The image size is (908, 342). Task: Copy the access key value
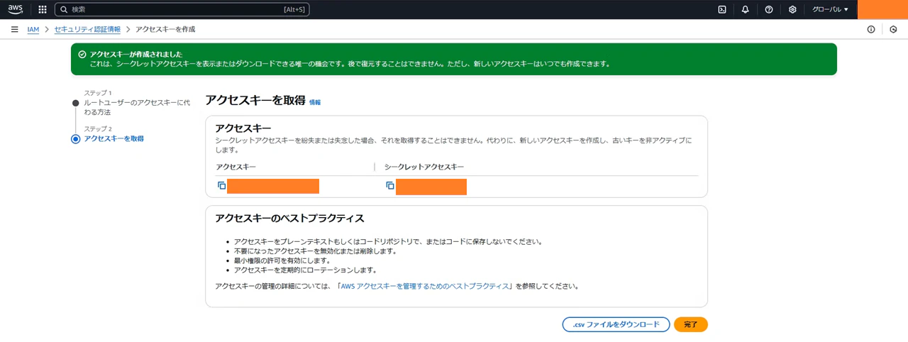tap(221, 185)
